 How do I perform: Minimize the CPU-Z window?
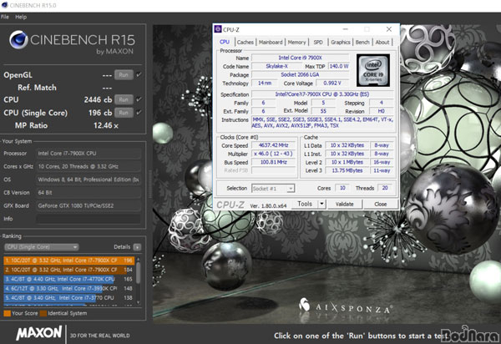click(x=346, y=29)
